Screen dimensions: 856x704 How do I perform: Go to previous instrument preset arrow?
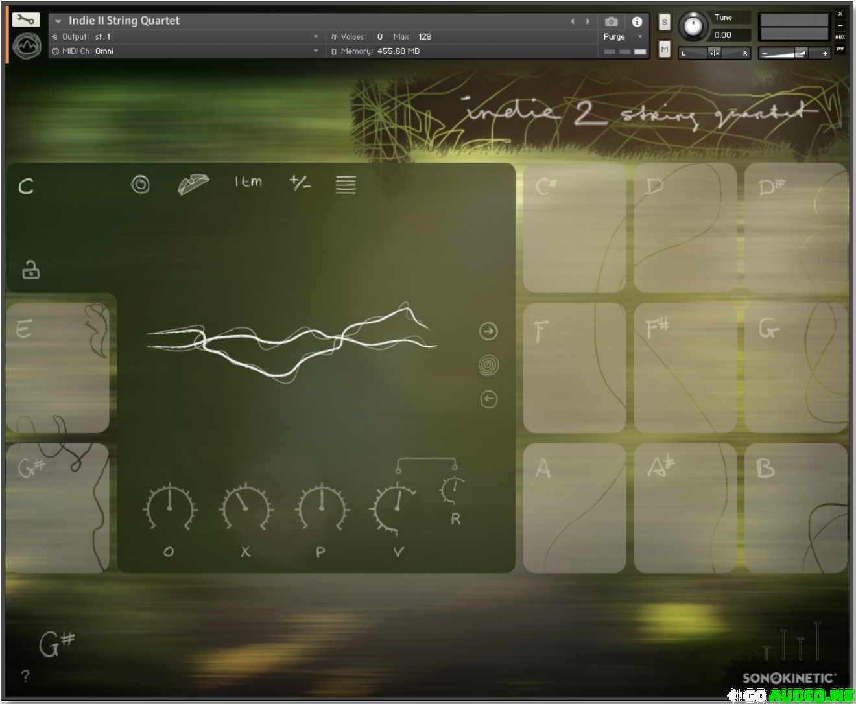point(572,21)
